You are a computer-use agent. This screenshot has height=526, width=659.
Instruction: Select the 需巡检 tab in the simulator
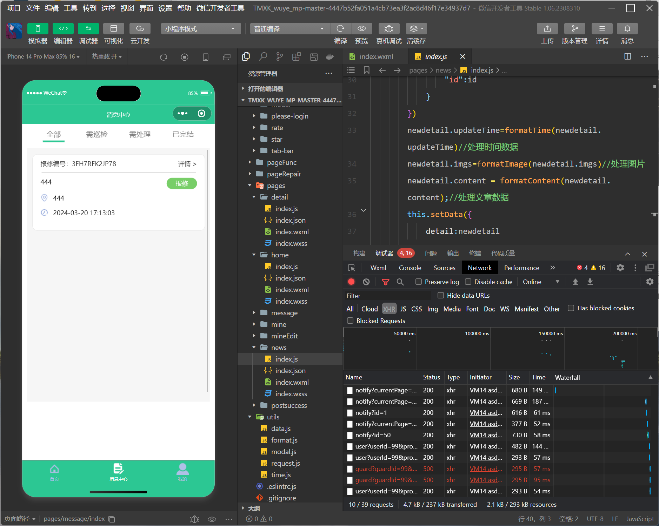point(97,134)
